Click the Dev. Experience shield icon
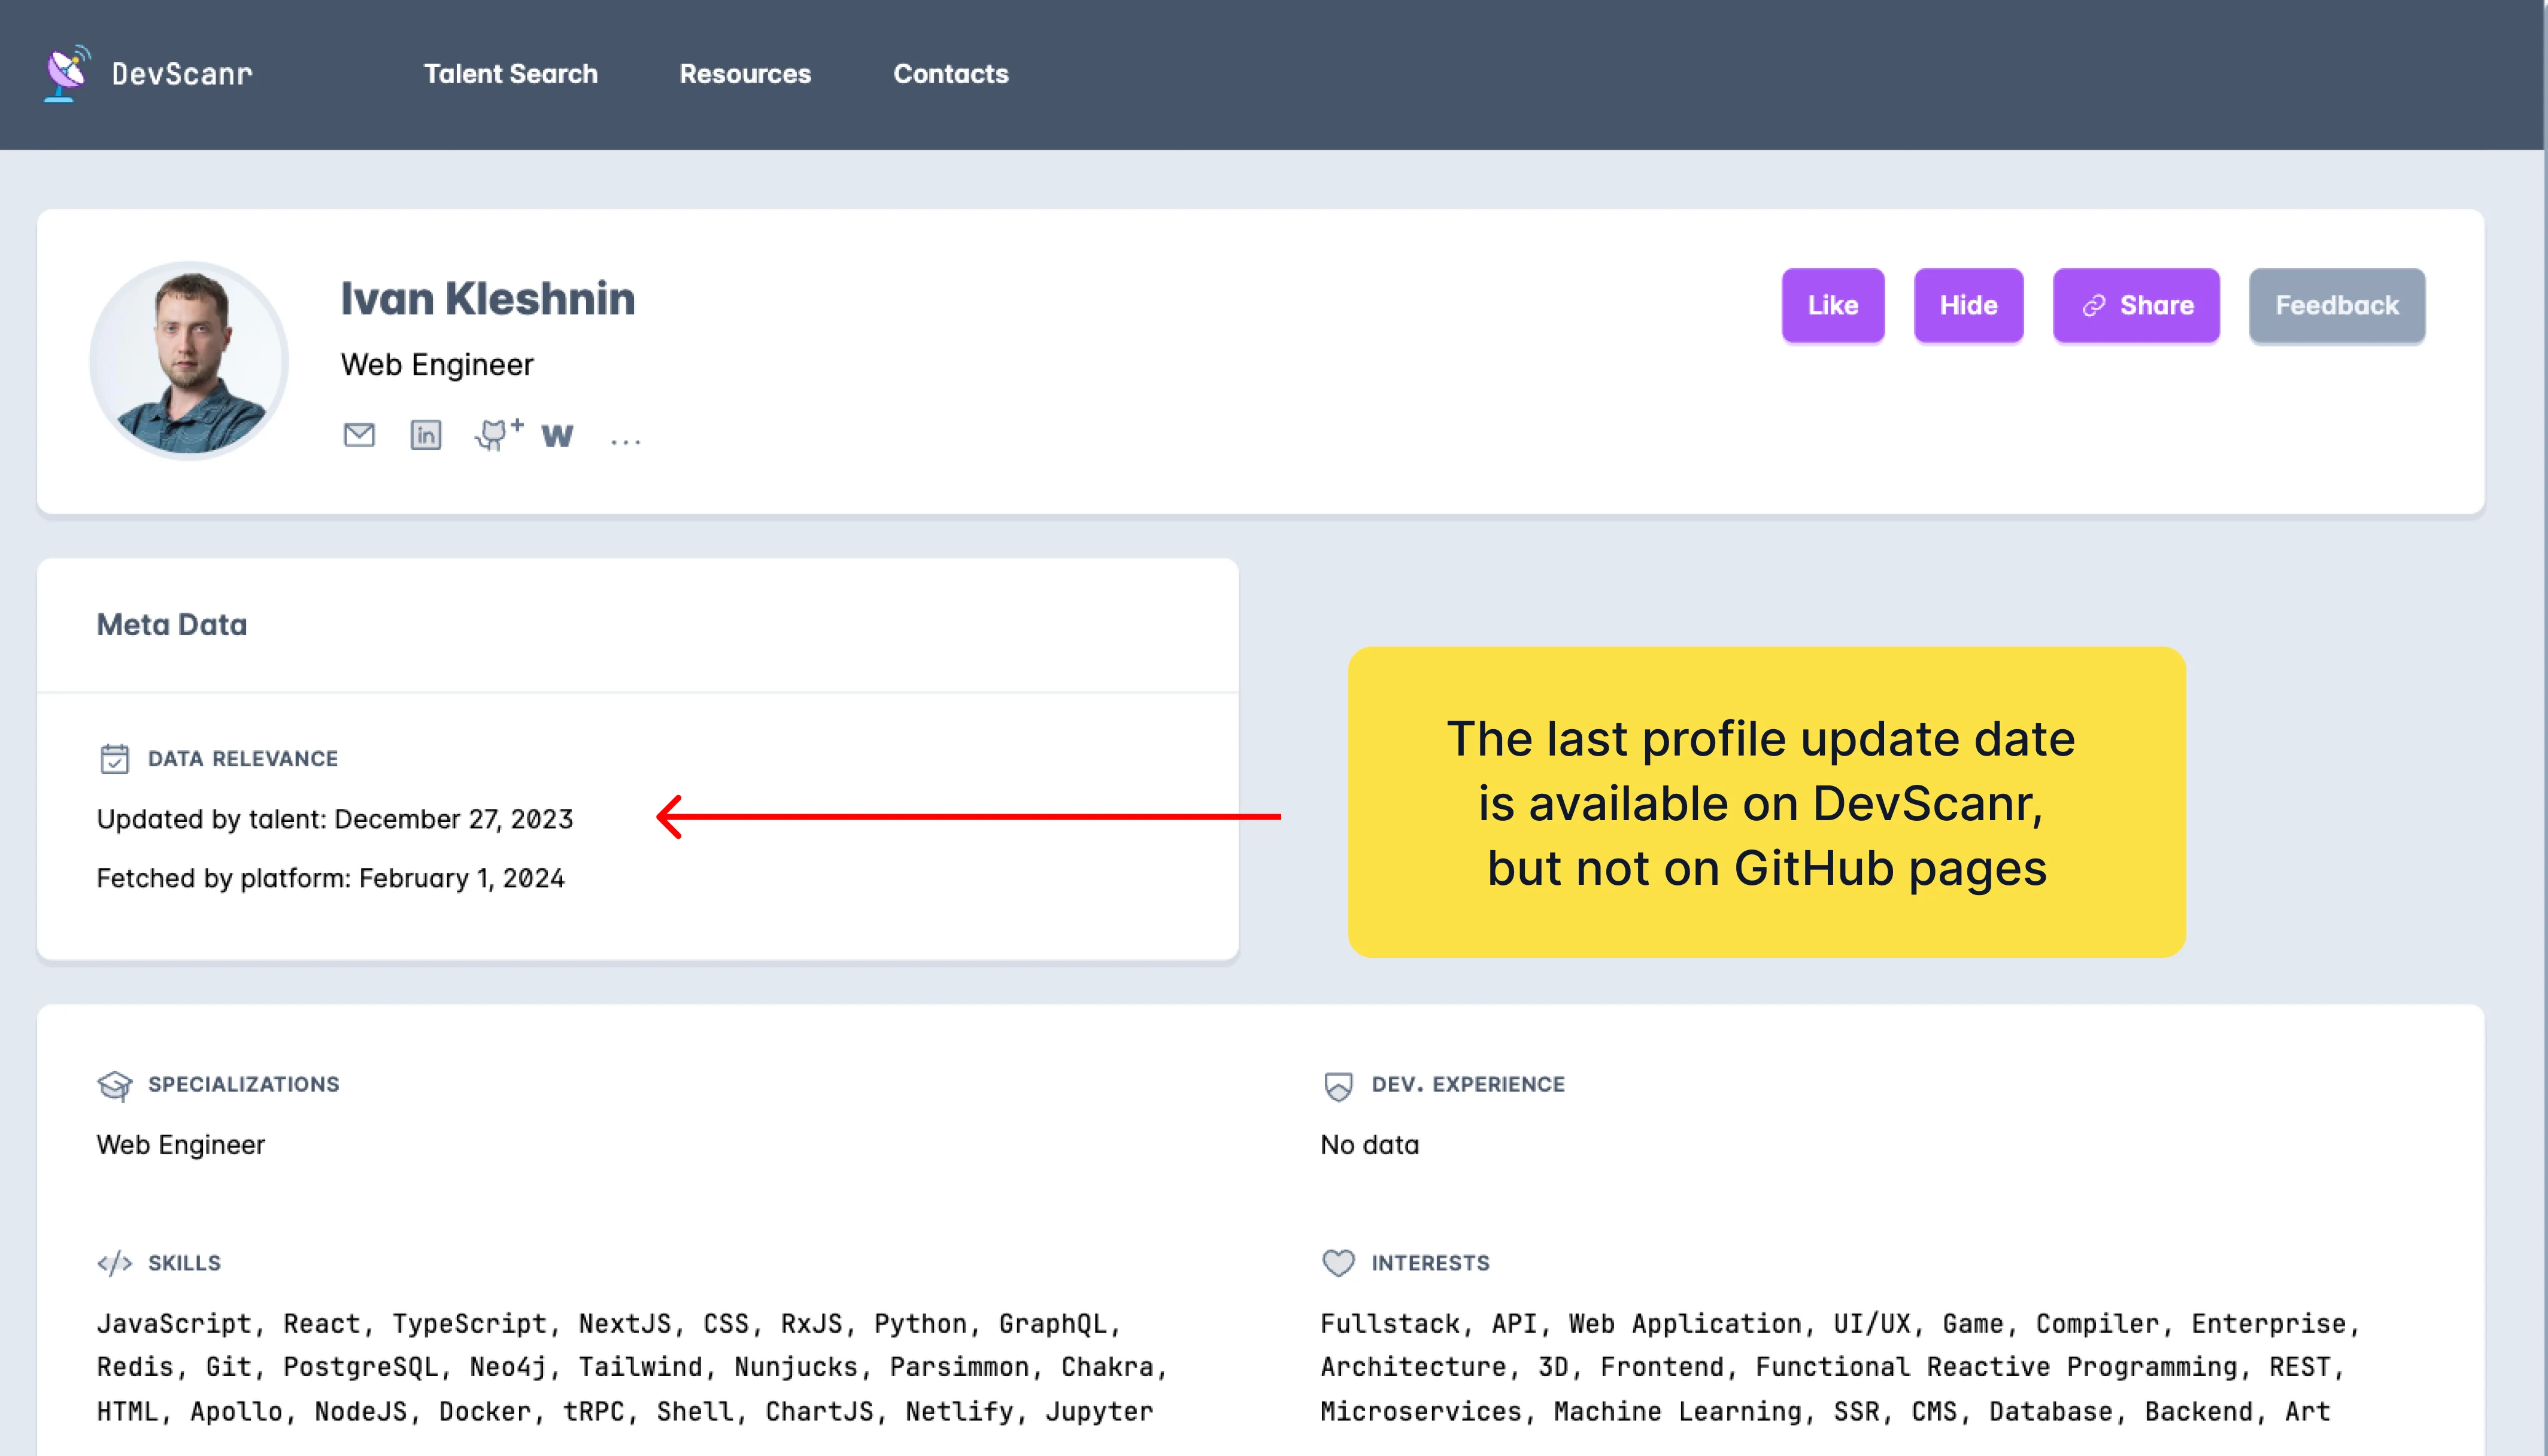The height and width of the screenshot is (1456, 2548). 1338,1085
